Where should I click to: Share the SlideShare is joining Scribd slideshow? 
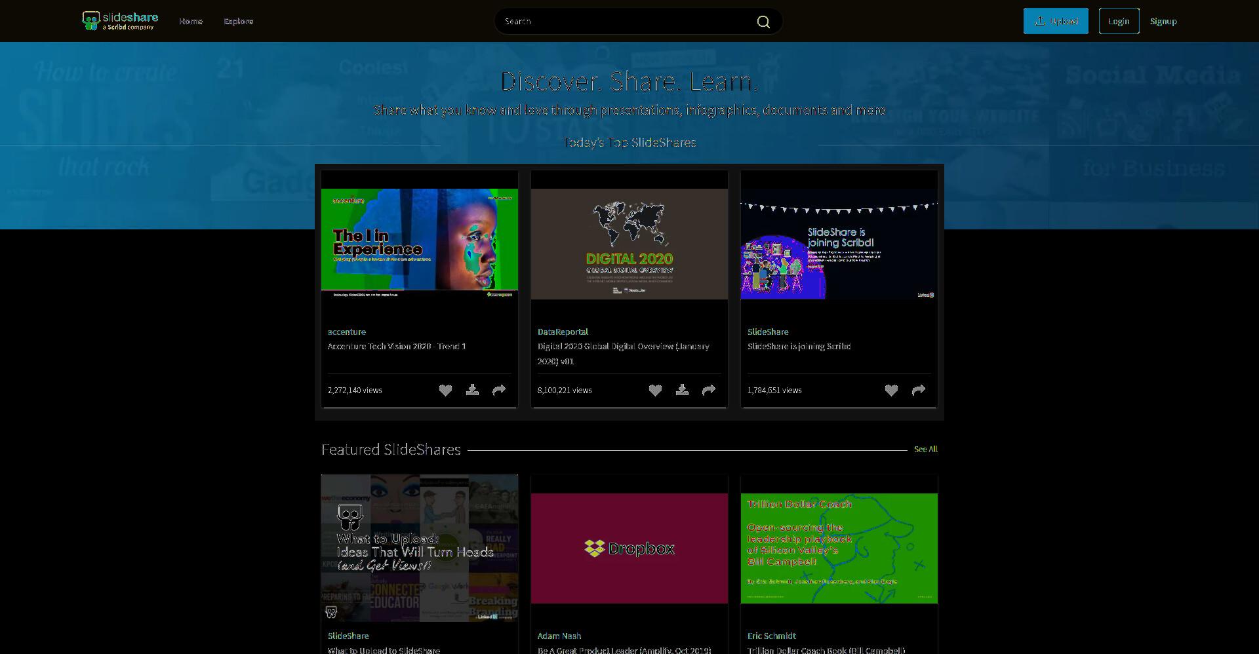pos(919,390)
